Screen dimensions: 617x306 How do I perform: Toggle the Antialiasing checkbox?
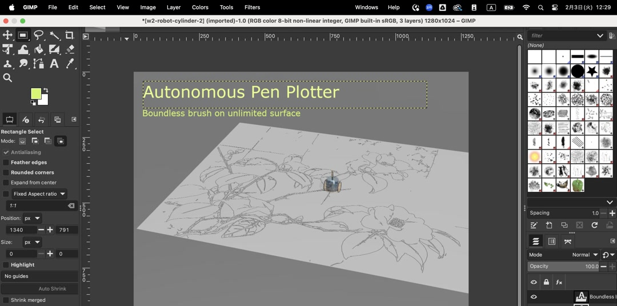pos(6,152)
